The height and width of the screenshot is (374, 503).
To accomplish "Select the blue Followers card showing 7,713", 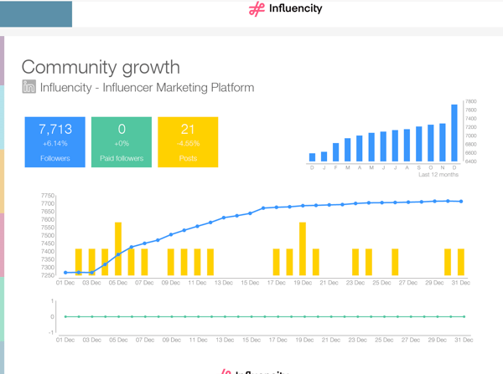I will coord(54,141).
